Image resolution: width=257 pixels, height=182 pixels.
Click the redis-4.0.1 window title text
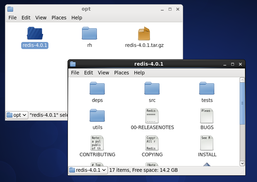point(149,64)
